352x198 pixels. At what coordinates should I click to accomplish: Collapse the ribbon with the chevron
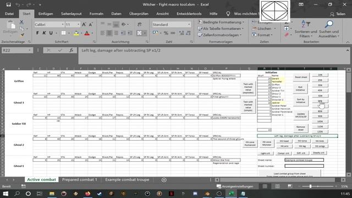click(348, 42)
